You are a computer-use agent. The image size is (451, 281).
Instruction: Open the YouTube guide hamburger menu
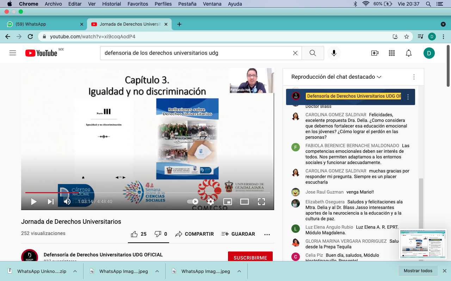(x=13, y=53)
